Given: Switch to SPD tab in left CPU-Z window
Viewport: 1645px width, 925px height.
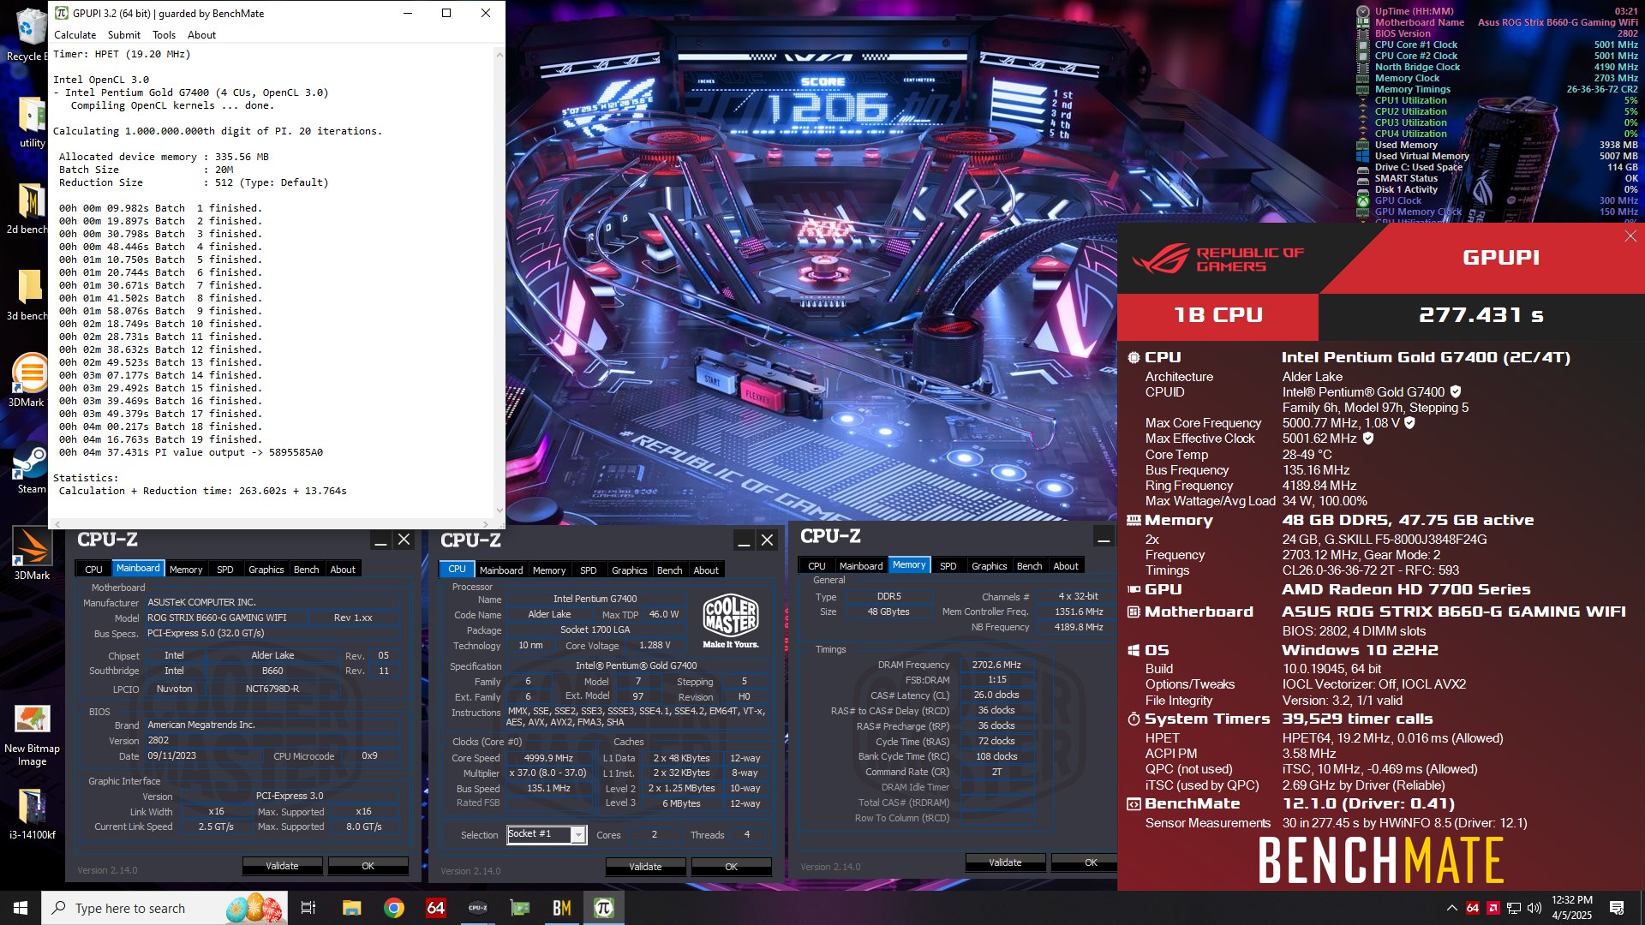Looking at the screenshot, I should coord(224,570).
